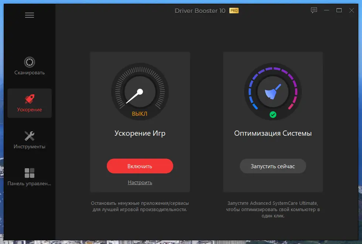362x244 pixels.
Task: Click the game boost speedometer dial
Action: [140, 92]
